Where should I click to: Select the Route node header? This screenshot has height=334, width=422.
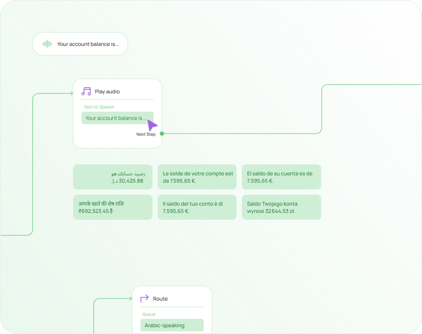[160, 299]
